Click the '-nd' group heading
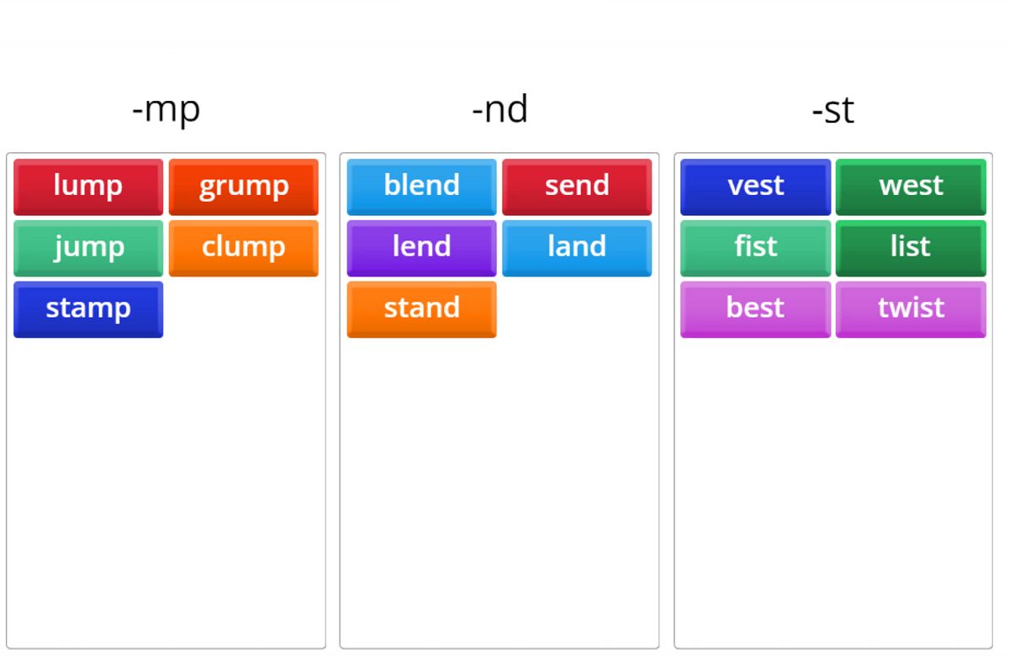 coord(499,110)
